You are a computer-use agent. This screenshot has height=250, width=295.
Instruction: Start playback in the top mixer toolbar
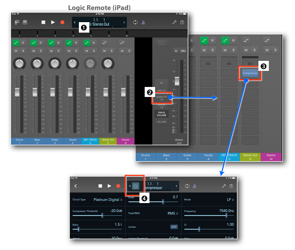click(53, 22)
